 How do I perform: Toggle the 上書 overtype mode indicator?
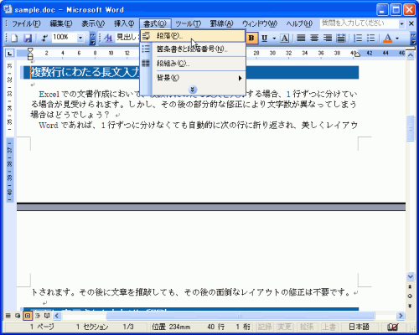click(328, 327)
